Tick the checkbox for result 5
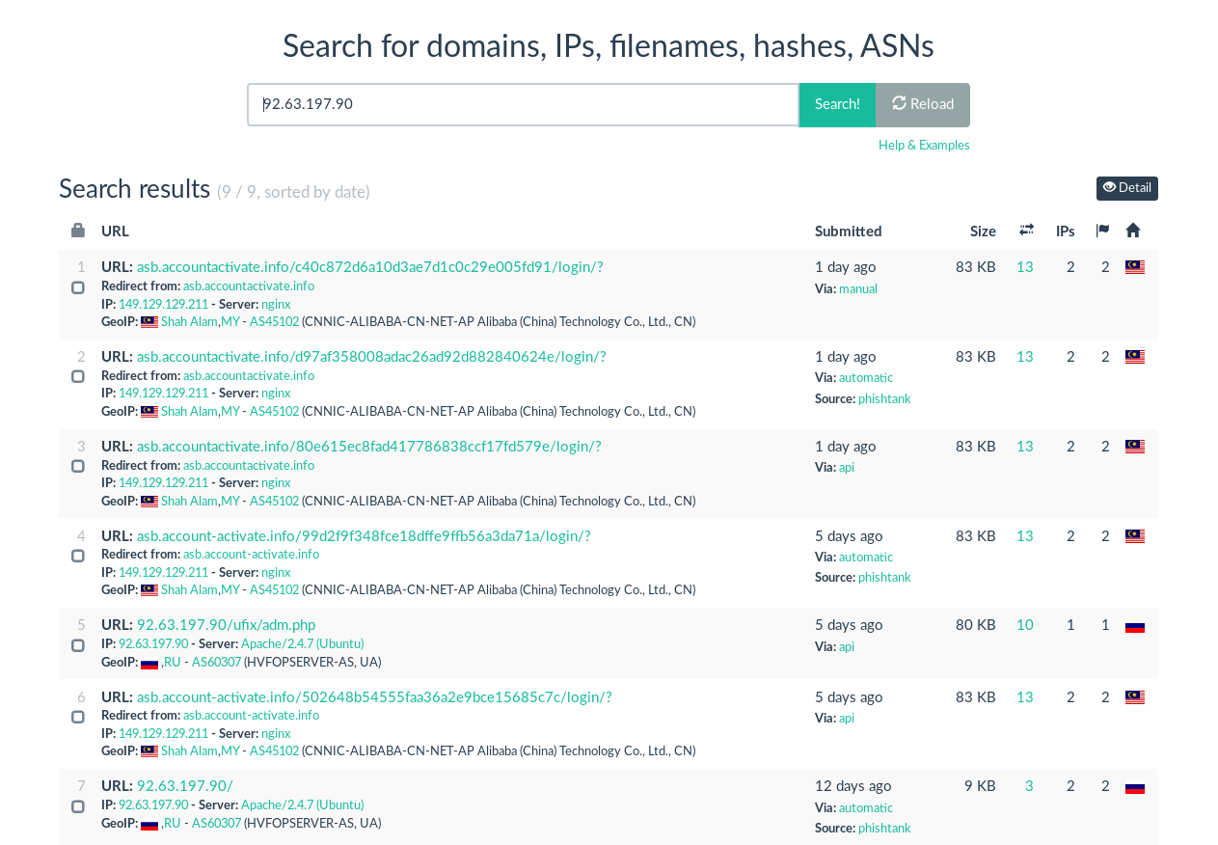1218x845 pixels. tap(78, 645)
